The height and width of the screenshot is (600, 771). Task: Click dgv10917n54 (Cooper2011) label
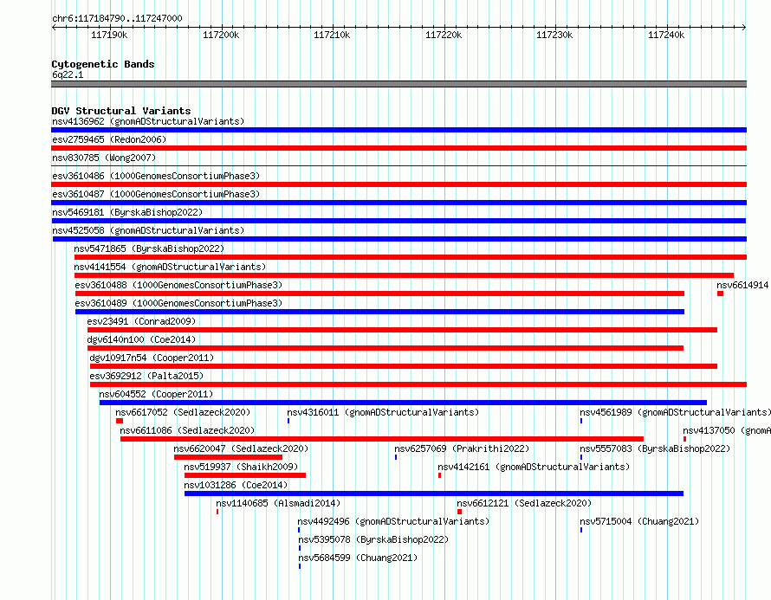[152, 358]
